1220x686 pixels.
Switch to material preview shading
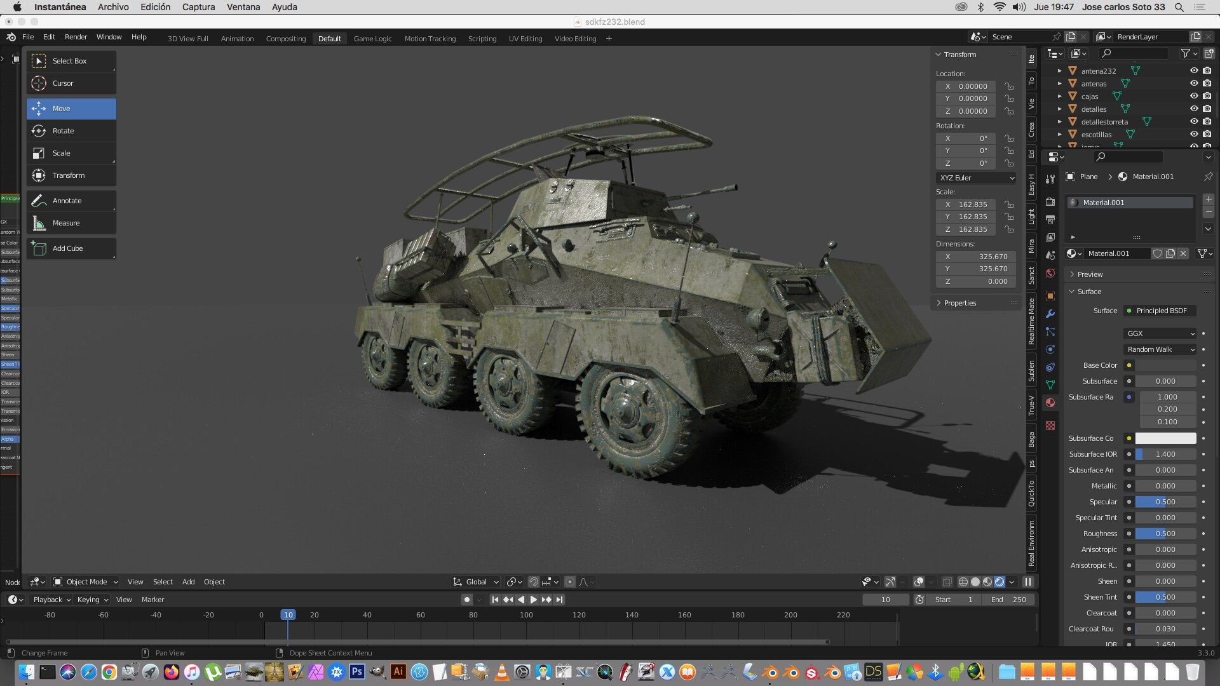pyautogui.click(x=987, y=582)
